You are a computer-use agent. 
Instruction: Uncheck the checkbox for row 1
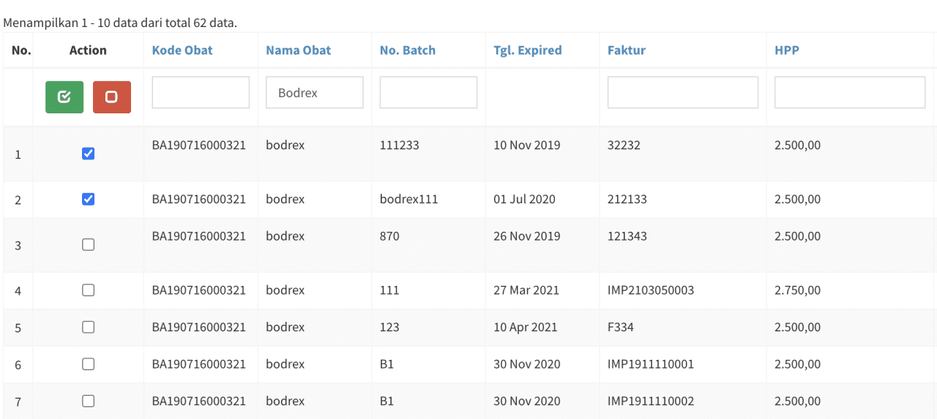[89, 154]
